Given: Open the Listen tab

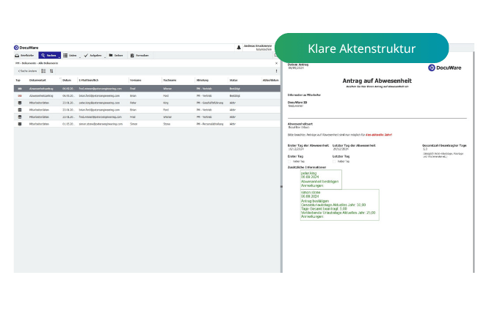Looking at the screenshot, I should click(x=70, y=56).
